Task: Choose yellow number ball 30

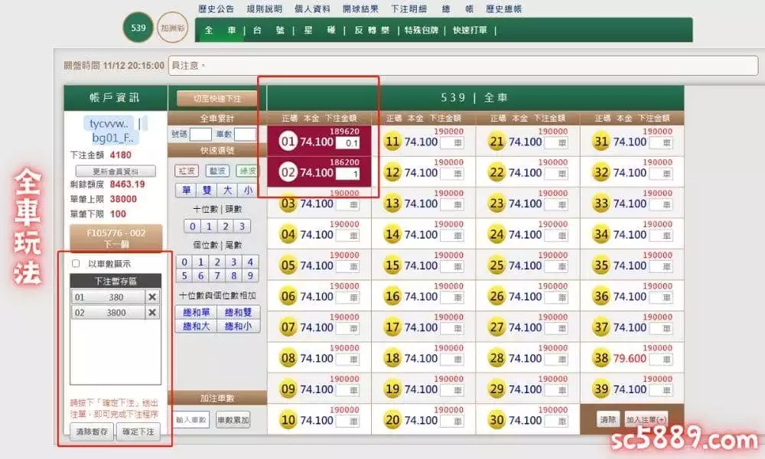Action: point(496,420)
